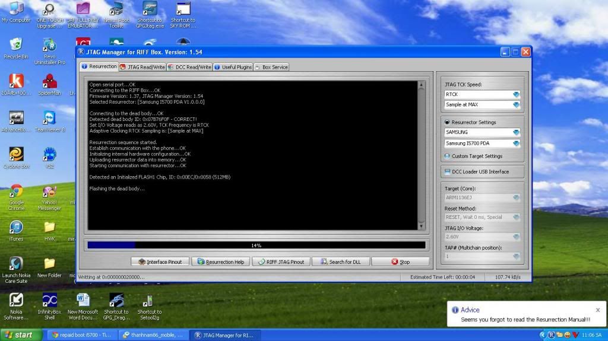Open Shortcut to GPG_Dragon desktop icon
608x341 pixels.
(x=116, y=307)
